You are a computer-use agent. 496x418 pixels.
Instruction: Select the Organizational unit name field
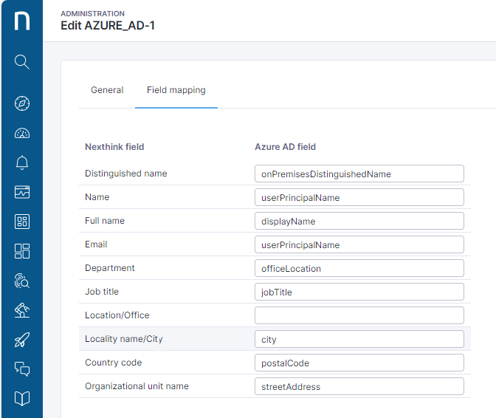click(x=359, y=386)
